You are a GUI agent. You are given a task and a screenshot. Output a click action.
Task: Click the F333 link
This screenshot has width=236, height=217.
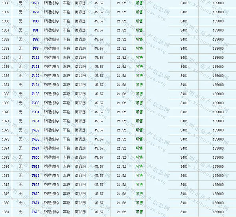[35, 103]
